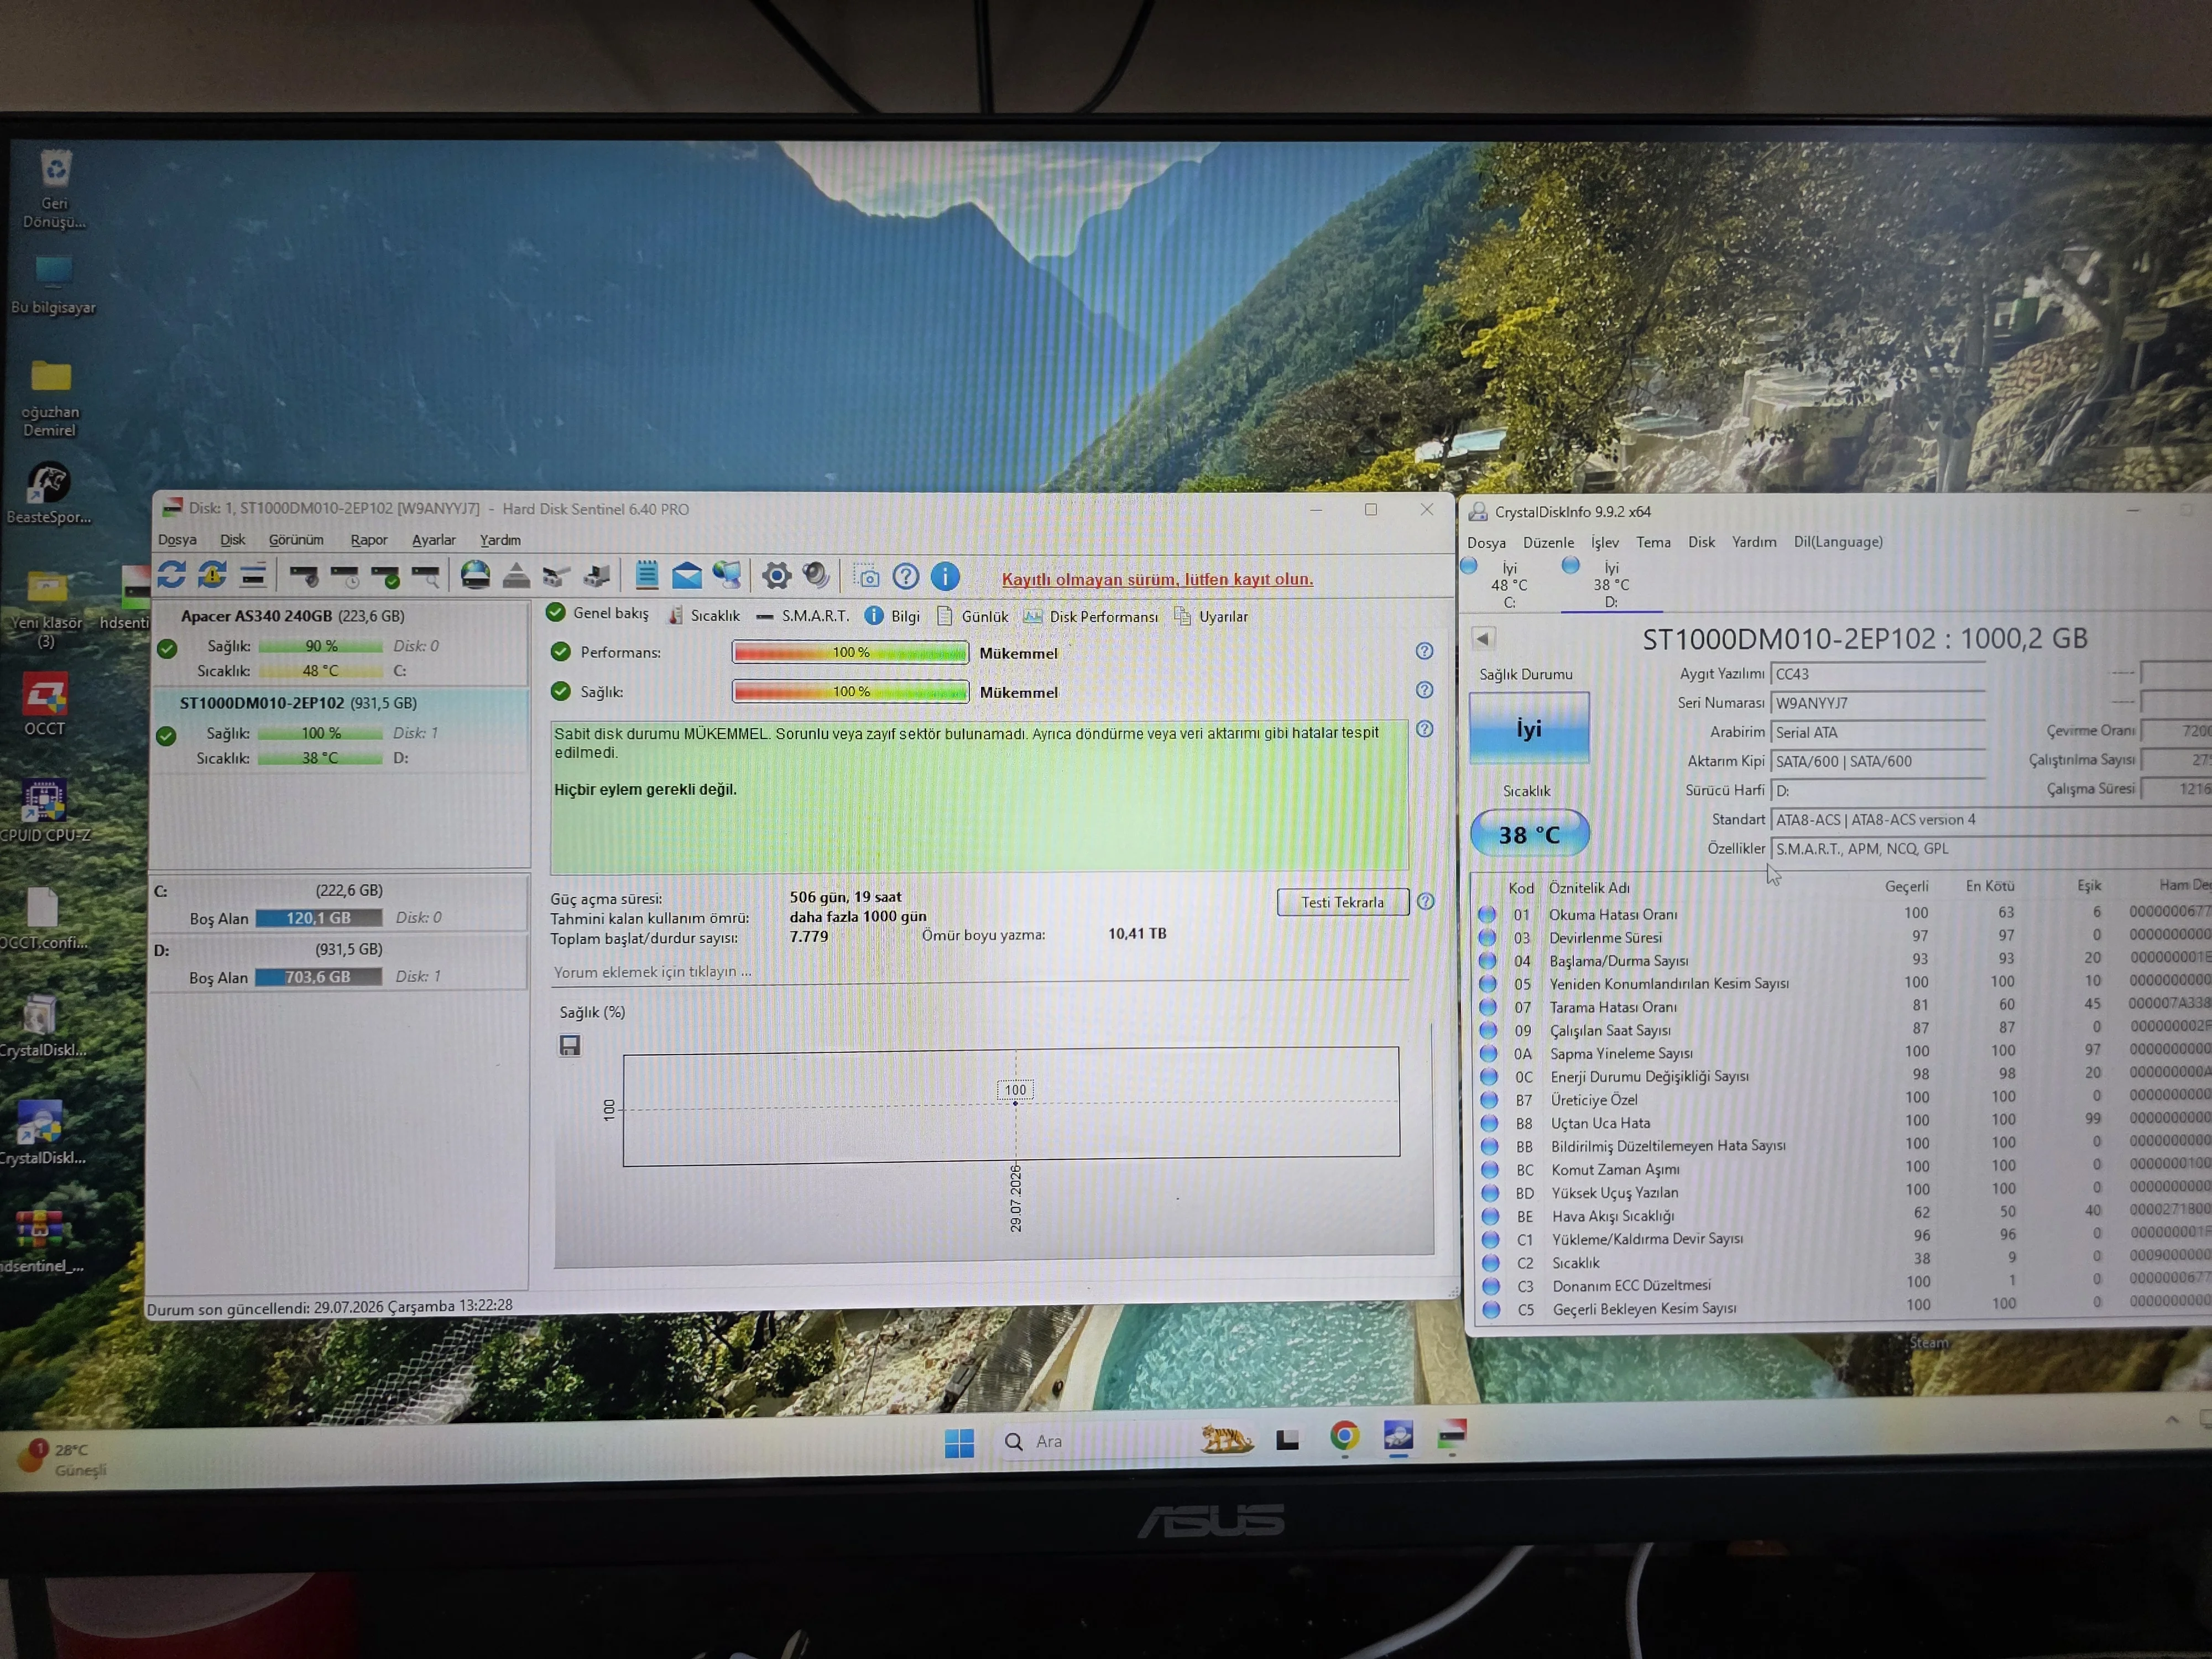The width and height of the screenshot is (2212, 1659).
Task: Click the C: free space bar 120,1 GB
Action: [x=318, y=918]
